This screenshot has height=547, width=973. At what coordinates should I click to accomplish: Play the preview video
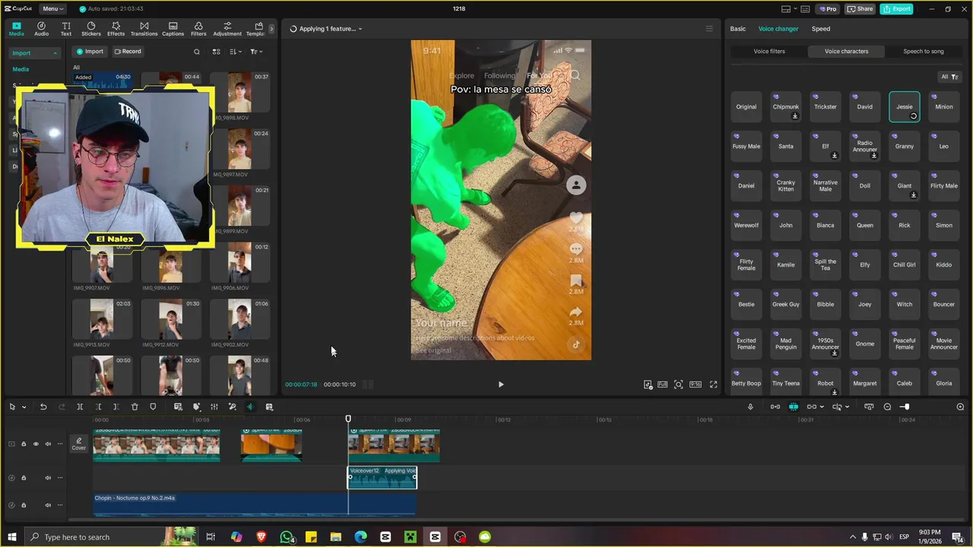coord(500,384)
